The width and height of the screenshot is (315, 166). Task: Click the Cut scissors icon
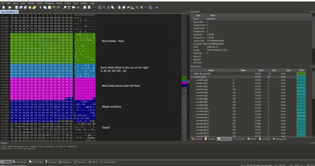(41, 7)
